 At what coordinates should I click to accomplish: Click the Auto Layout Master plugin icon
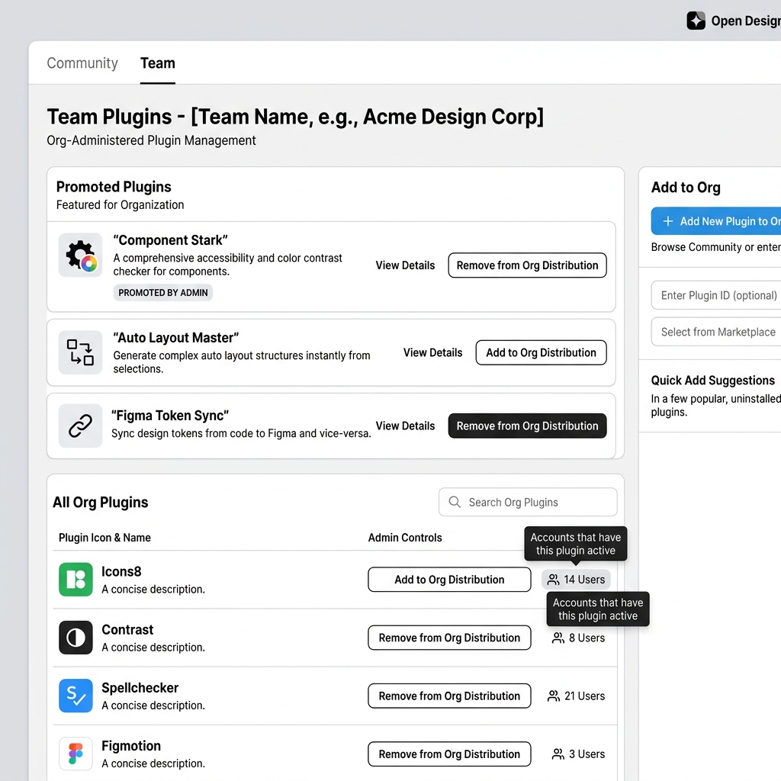(80, 352)
